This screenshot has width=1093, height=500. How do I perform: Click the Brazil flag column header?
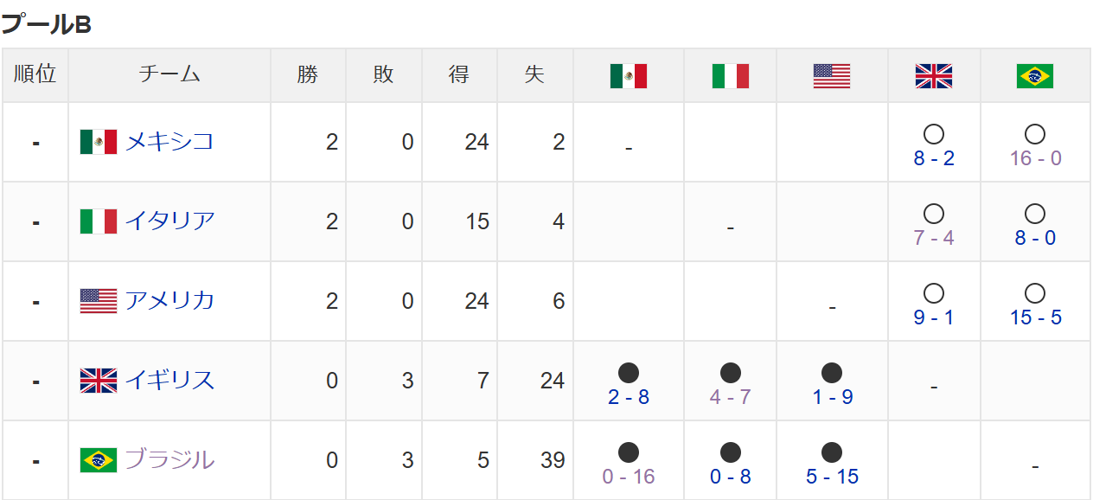pyautogui.click(x=1035, y=76)
